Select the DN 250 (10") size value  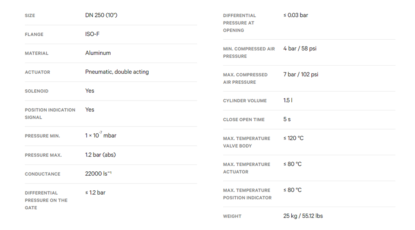101,15
